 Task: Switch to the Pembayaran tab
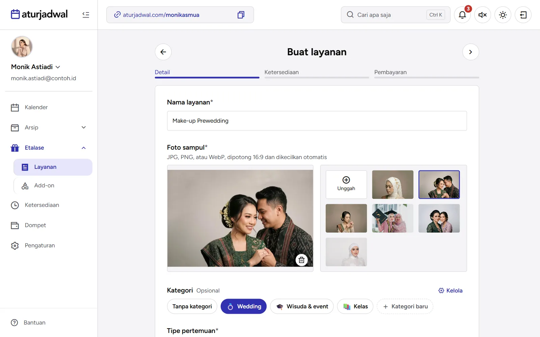tap(427, 73)
